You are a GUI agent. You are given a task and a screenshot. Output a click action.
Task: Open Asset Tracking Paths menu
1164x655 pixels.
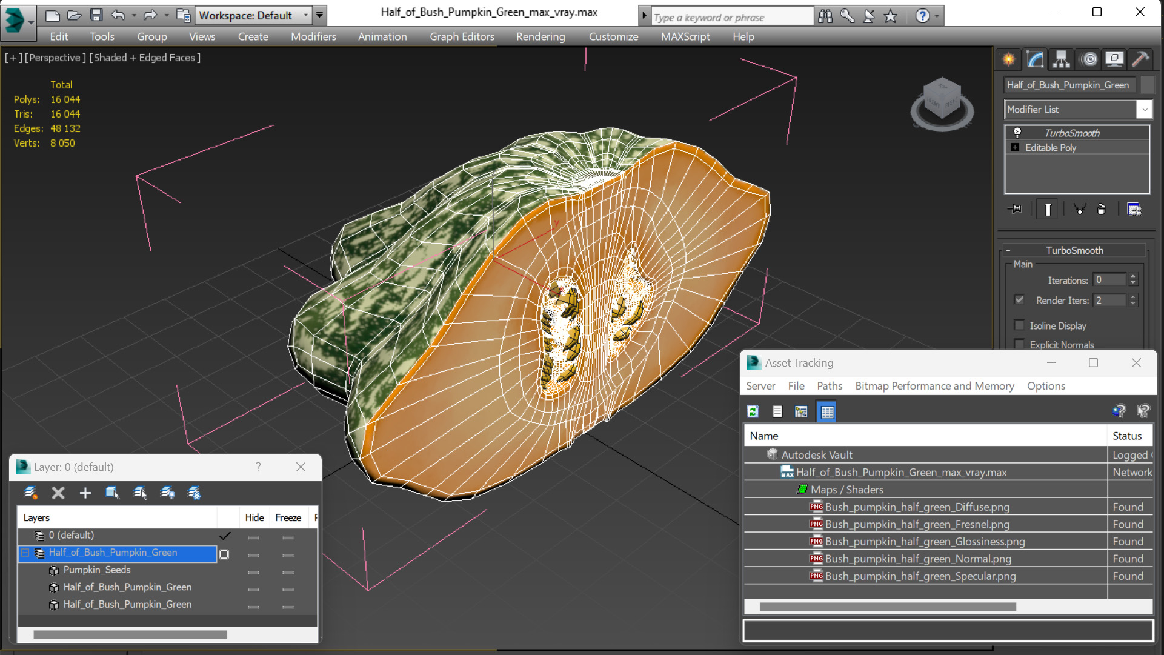[830, 386]
